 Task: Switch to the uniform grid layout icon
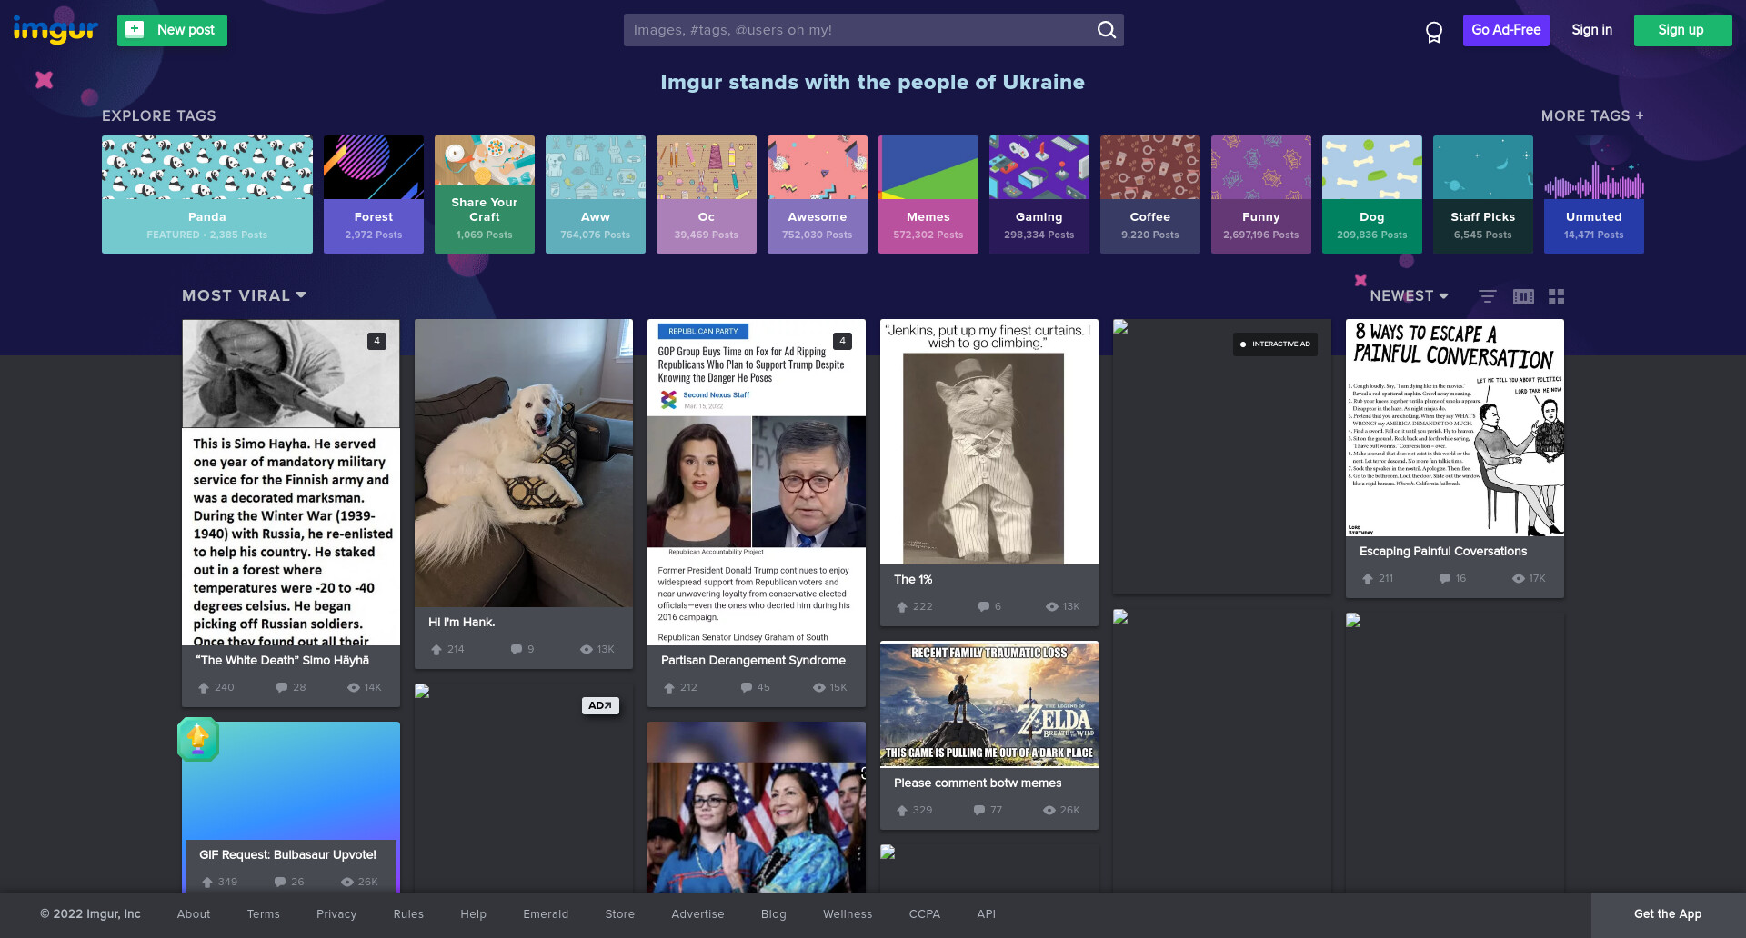point(1557,296)
